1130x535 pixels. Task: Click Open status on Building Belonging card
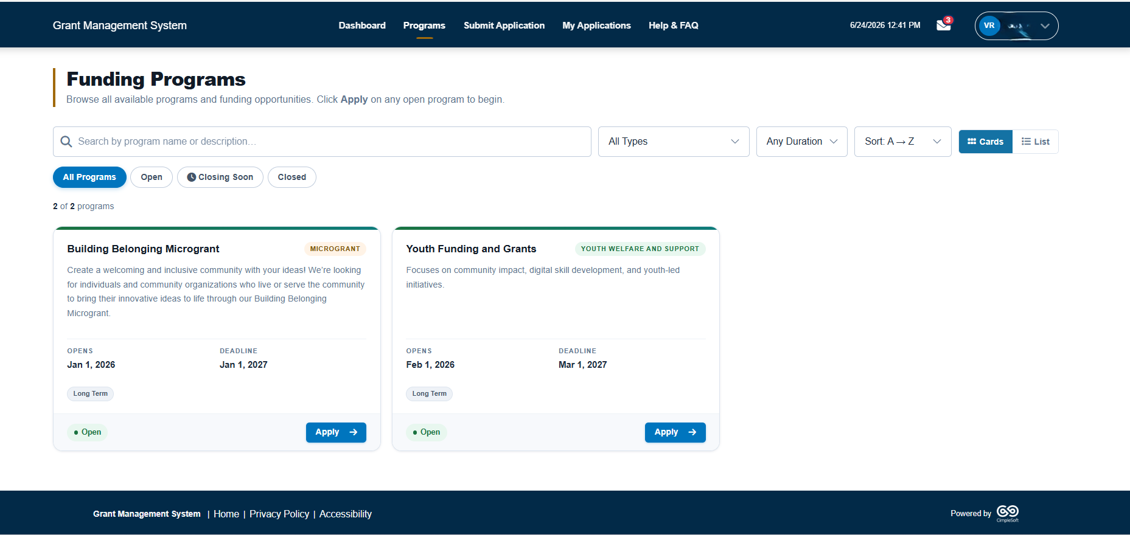pyautogui.click(x=87, y=432)
